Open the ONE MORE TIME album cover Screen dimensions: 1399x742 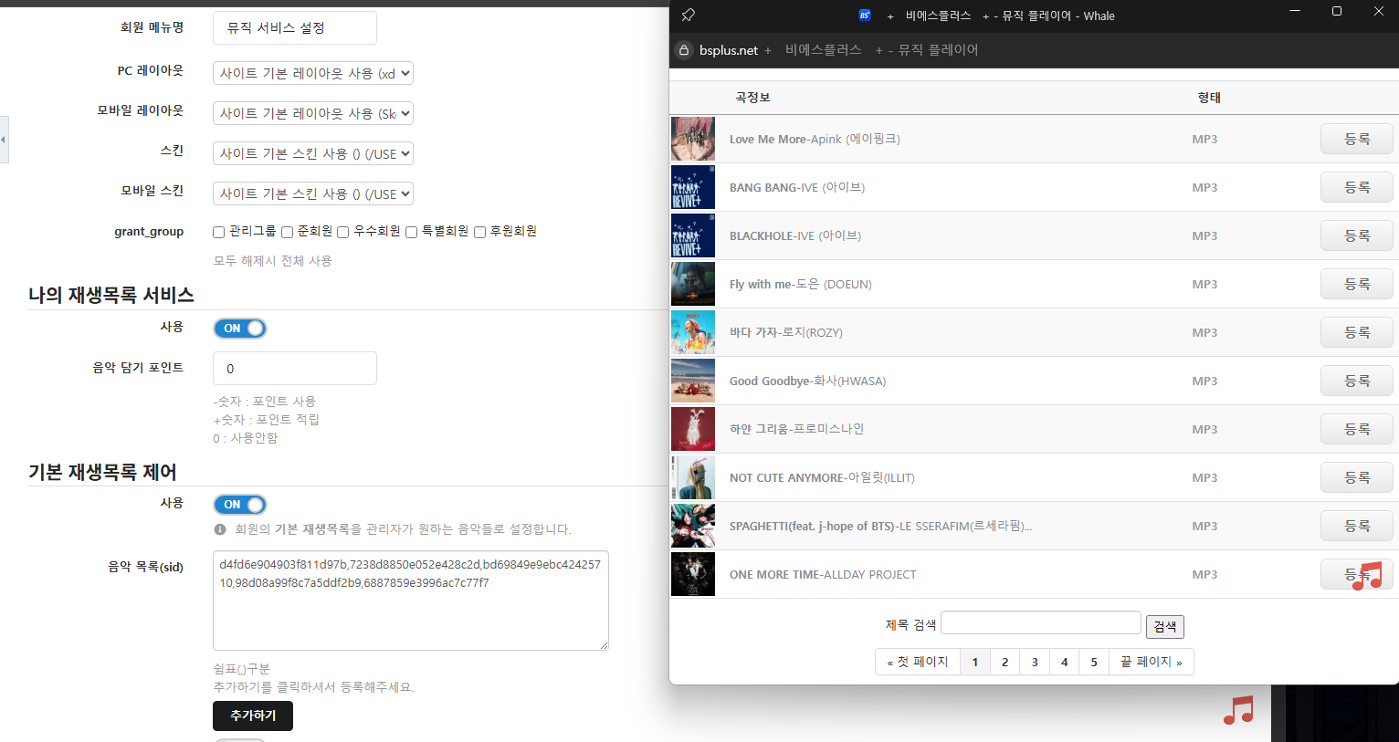tap(693, 574)
